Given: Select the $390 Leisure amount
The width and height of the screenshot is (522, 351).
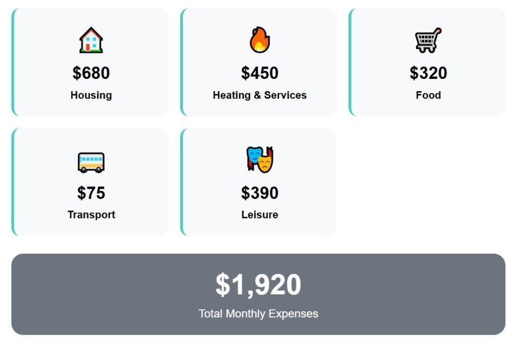Looking at the screenshot, I should click(x=259, y=193).
